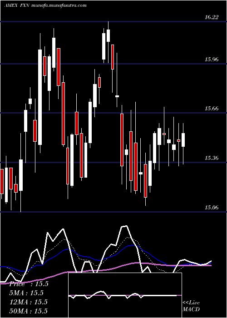
Task: Click the 5MA : 15.5 readout
Action: tap(26, 293)
